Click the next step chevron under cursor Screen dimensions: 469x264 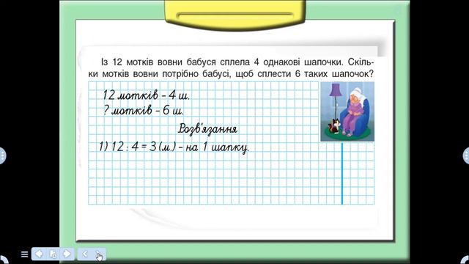tap(98, 254)
